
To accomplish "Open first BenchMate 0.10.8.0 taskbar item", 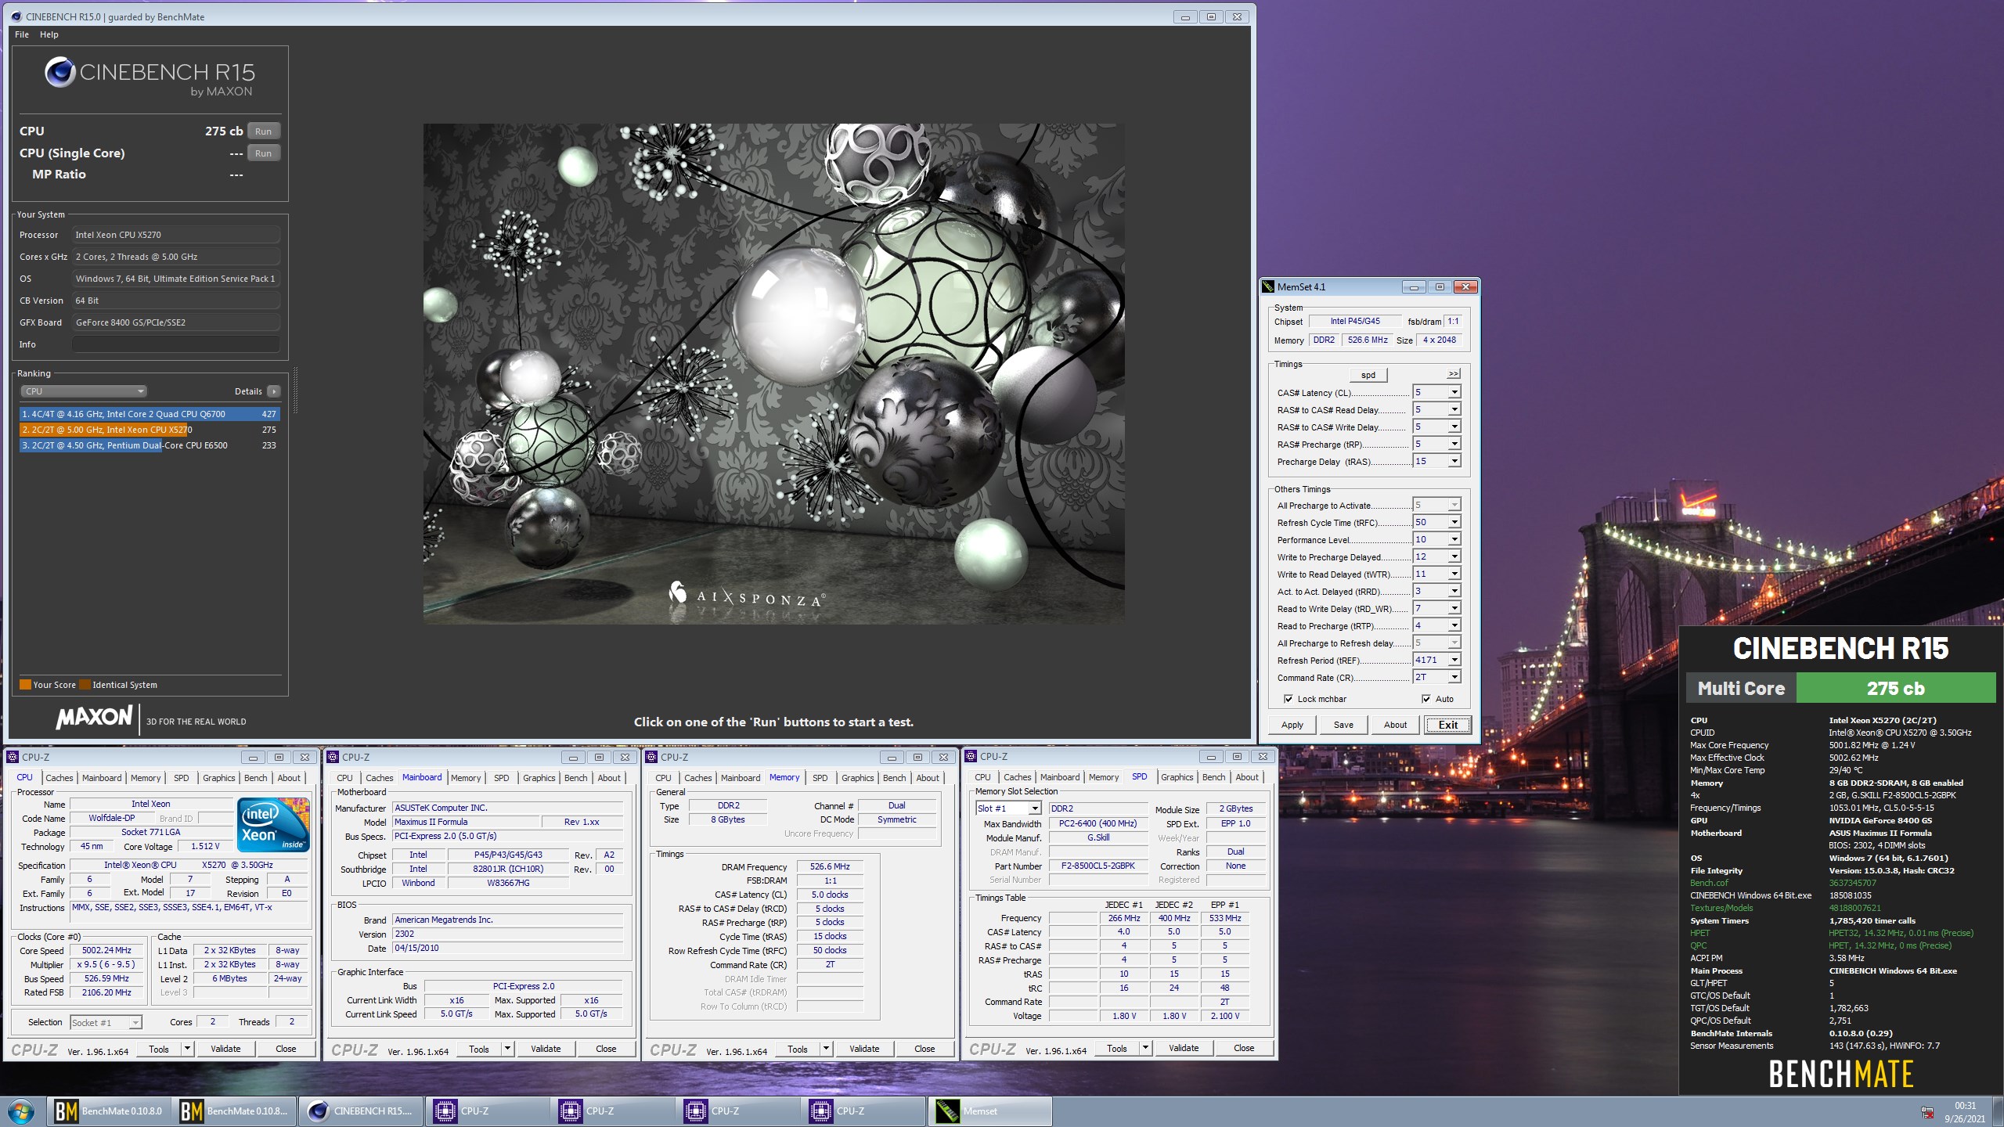I will pyautogui.click(x=110, y=1111).
